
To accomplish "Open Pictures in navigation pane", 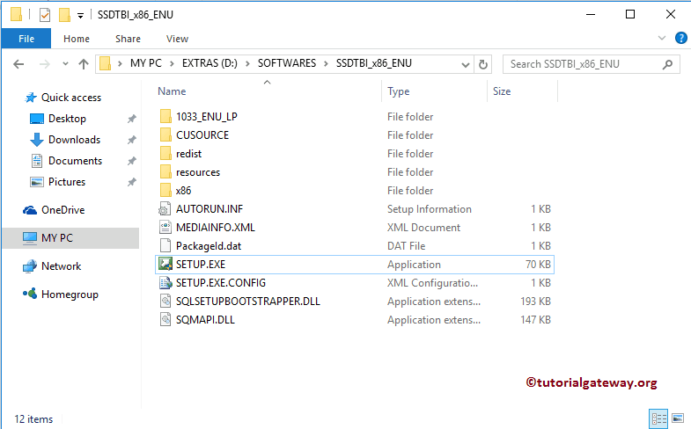I will [67, 182].
